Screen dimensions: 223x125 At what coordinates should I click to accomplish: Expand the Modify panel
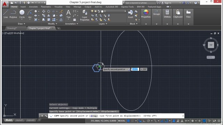click(53, 24)
